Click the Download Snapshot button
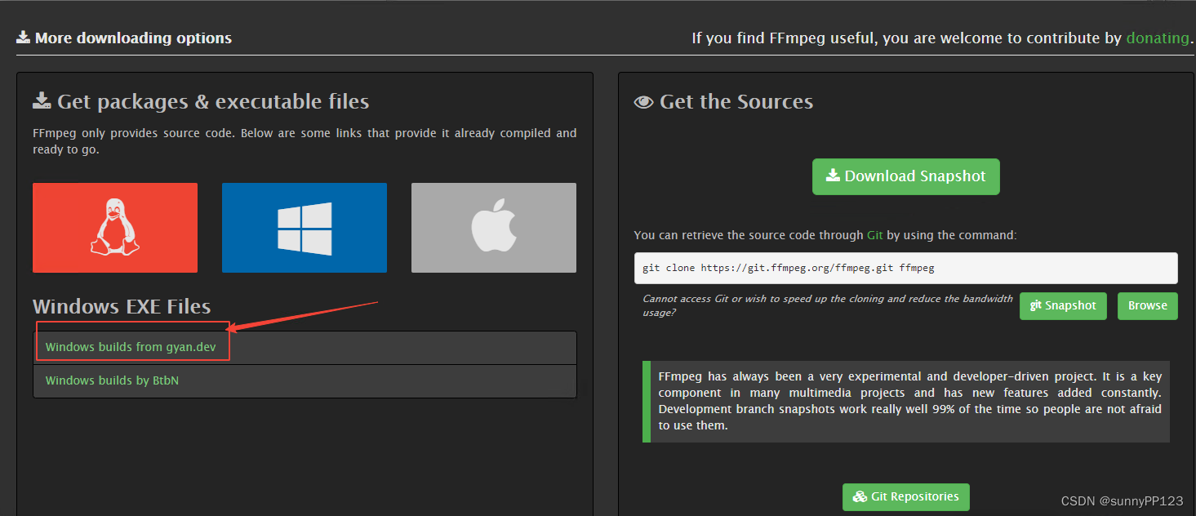This screenshot has width=1196, height=516. (x=906, y=176)
